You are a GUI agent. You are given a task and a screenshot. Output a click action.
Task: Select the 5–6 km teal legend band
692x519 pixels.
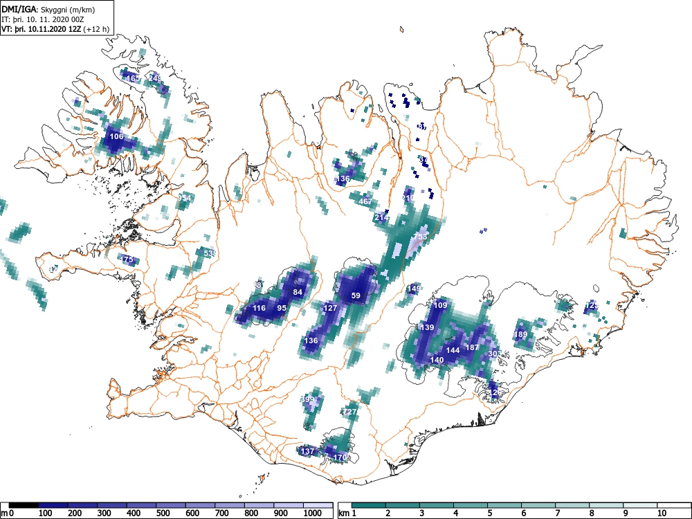(504, 505)
